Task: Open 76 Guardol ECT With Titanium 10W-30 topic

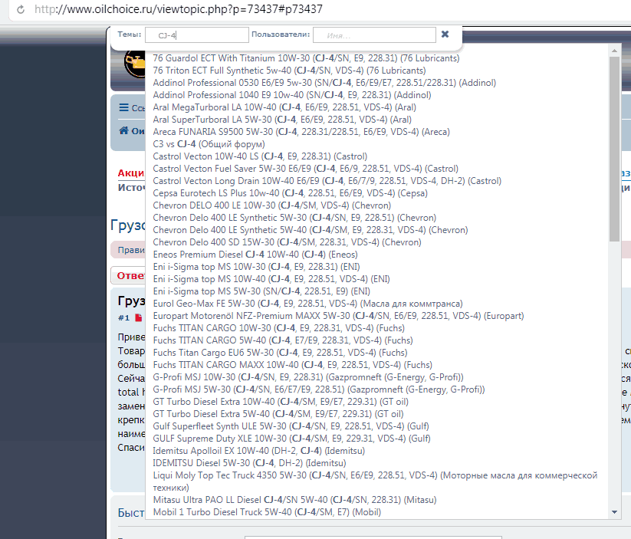Action: tap(306, 58)
